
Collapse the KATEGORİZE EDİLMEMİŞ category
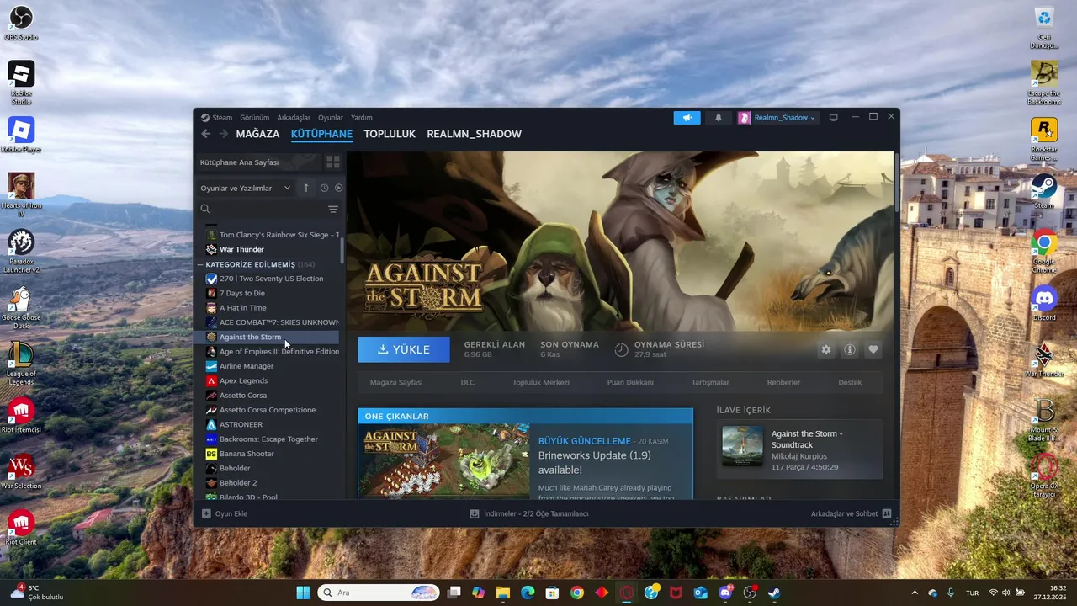(x=201, y=264)
